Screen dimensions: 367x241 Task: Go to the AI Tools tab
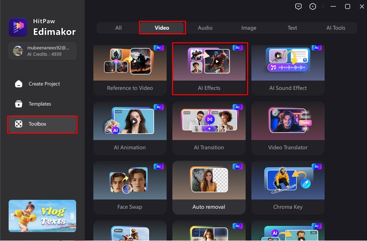pos(335,28)
